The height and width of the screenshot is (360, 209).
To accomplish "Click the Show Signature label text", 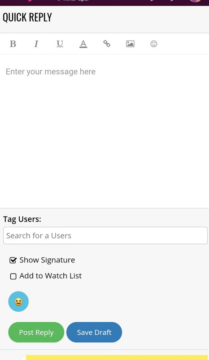I will (47, 260).
